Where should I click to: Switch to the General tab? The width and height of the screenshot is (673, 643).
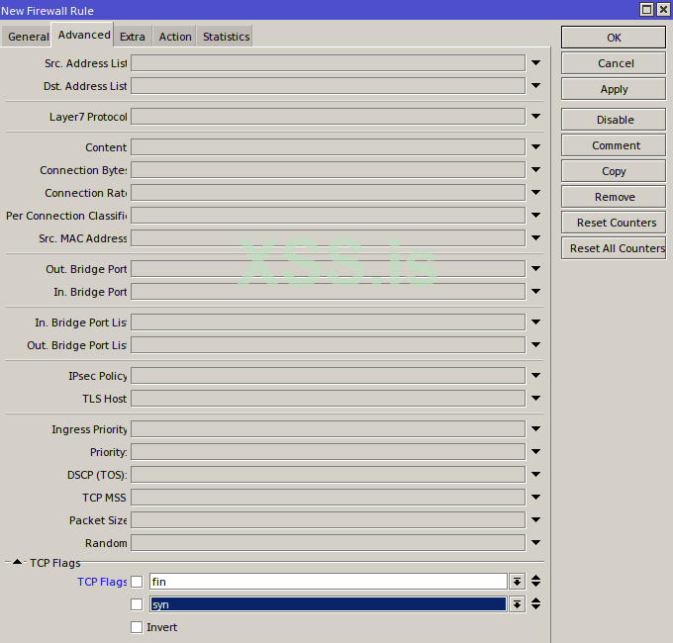click(x=27, y=37)
